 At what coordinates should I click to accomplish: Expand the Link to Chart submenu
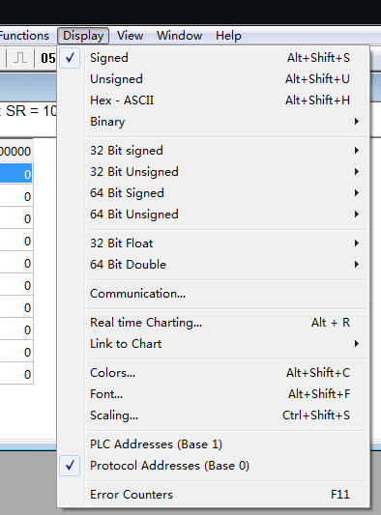tap(214, 344)
